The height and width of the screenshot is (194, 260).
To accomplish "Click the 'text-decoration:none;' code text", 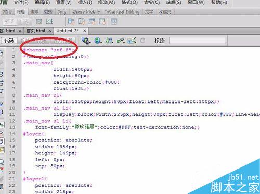I will click(165, 127).
